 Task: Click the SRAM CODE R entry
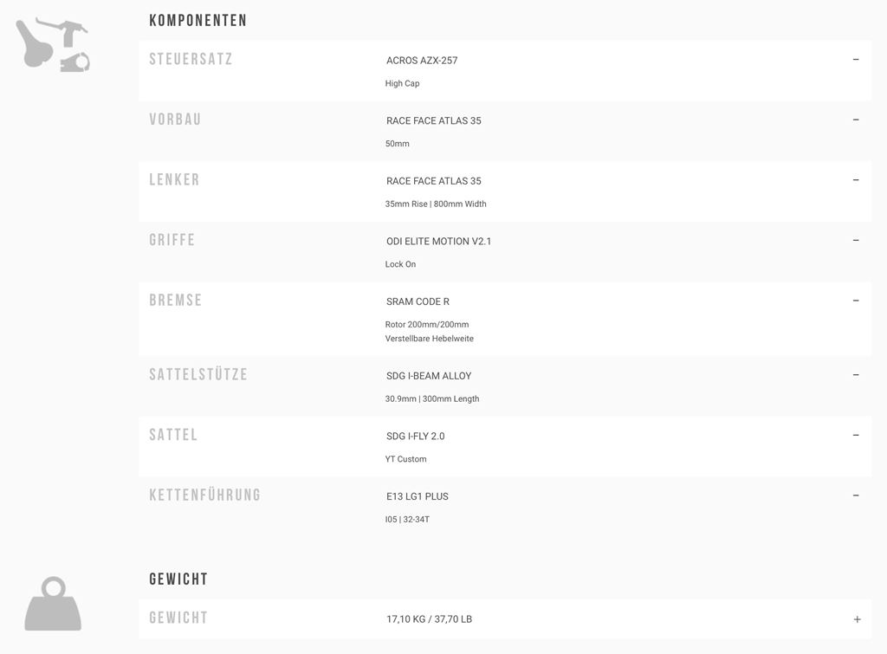[x=418, y=301]
